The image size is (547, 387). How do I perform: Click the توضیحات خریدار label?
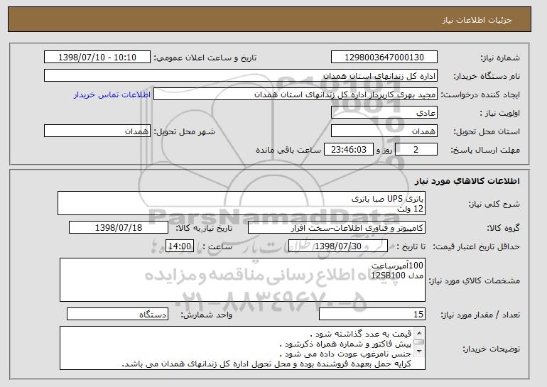tap(492, 349)
